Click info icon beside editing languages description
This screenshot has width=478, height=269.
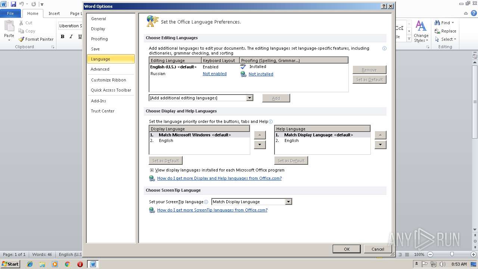pyautogui.click(x=384, y=48)
